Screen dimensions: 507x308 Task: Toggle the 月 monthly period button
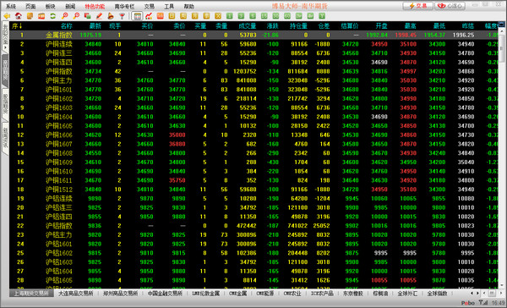pyautogui.click(x=195, y=16)
